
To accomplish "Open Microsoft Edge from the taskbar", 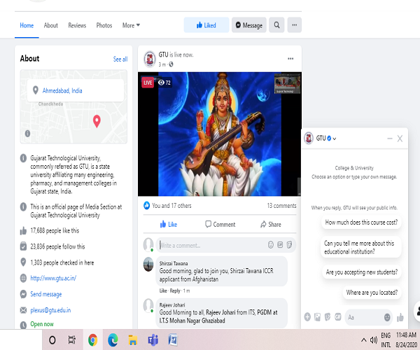I will 113,339.
